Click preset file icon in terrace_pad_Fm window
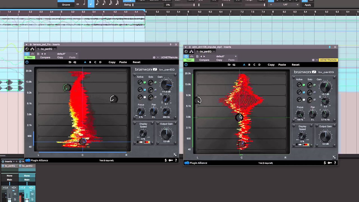This screenshot has height=202, width=359. point(38,54)
